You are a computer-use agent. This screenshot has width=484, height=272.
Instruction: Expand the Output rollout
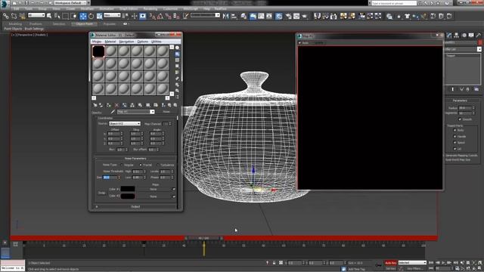135,206
